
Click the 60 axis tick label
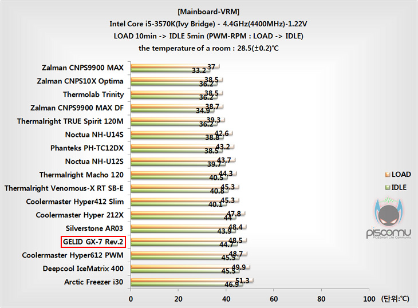pyautogui.click(x=274, y=299)
